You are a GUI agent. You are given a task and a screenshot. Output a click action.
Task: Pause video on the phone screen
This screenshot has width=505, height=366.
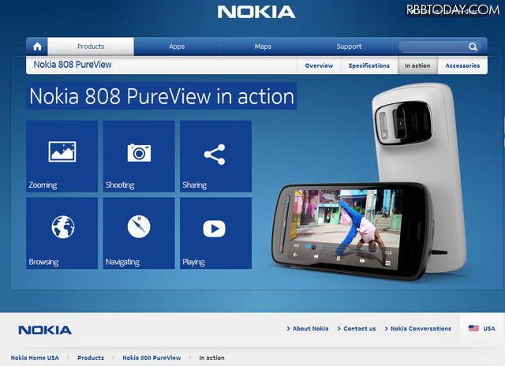click(x=339, y=258)
